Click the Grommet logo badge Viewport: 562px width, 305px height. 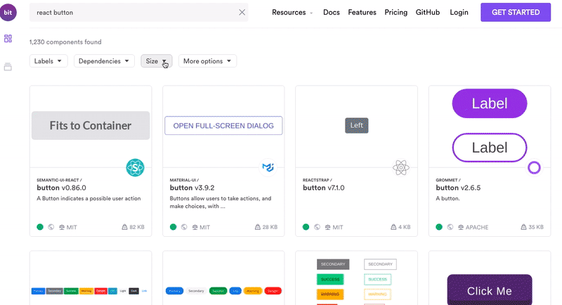click(x=534, y=167)
